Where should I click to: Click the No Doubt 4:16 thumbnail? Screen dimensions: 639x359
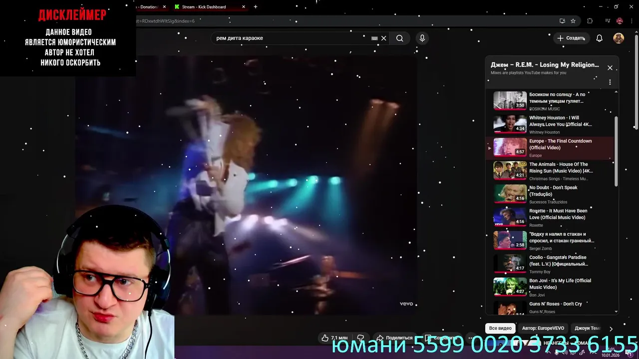pyautogui.click(x=510, y=194)
